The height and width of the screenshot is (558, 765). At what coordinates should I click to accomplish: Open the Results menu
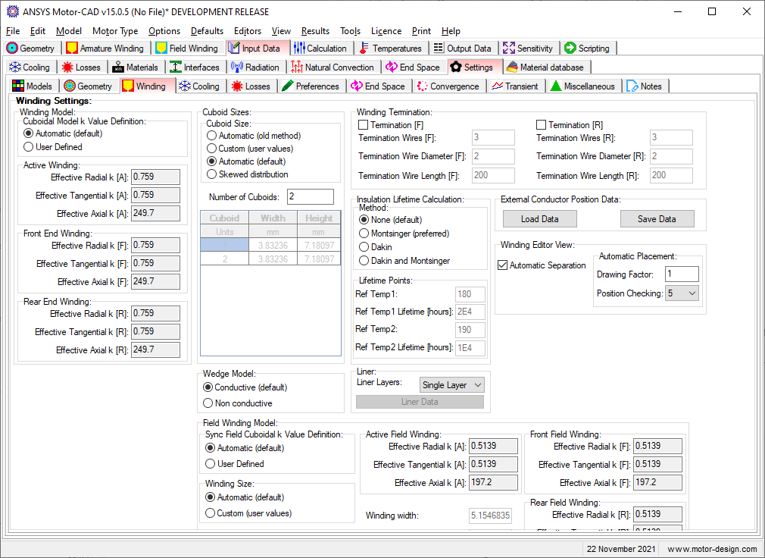[x=315, y=31]
